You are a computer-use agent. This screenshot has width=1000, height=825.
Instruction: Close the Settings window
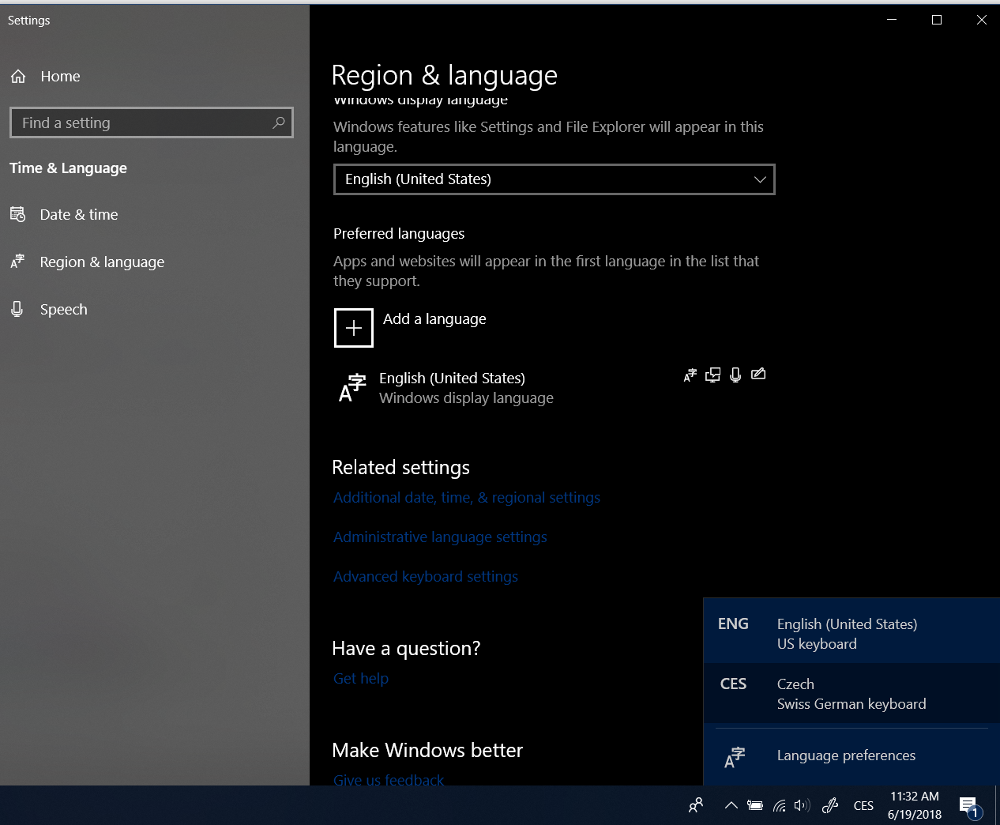tap(982, 20)
